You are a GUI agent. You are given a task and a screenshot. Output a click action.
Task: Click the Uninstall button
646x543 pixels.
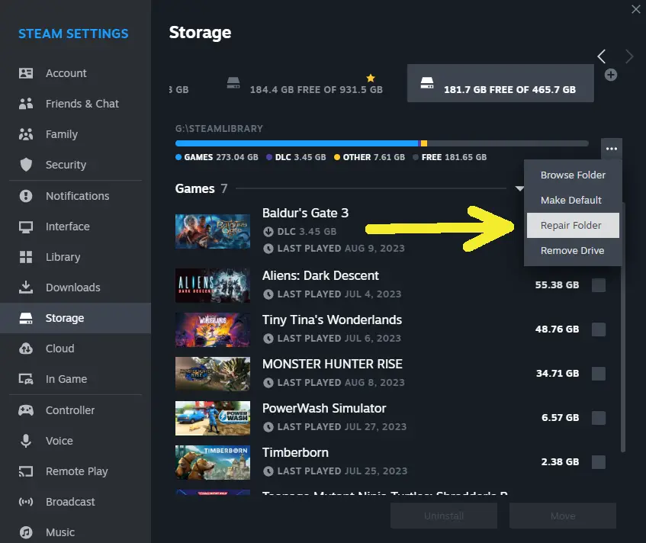pos(444,516)
